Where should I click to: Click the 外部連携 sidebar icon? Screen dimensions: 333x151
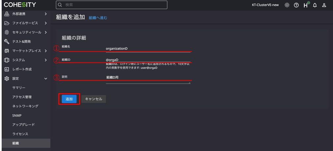pos(7,14)
